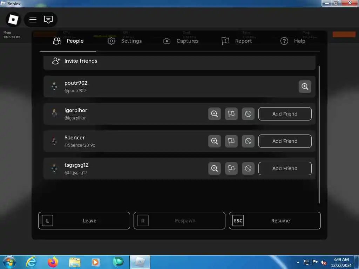Switch to the Settings tab
This screenshot has height=269, width=359.
[125, 41]
